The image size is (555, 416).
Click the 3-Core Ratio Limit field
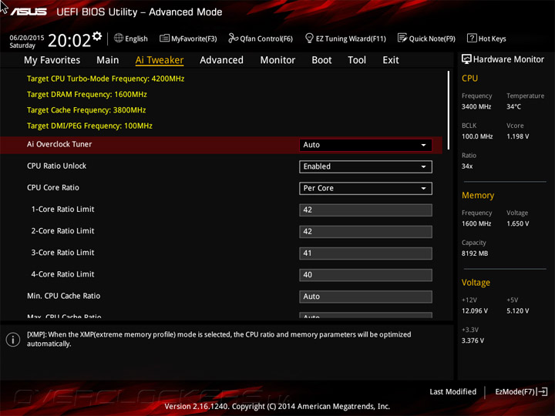pyautogui.click(x=365, y=253)
